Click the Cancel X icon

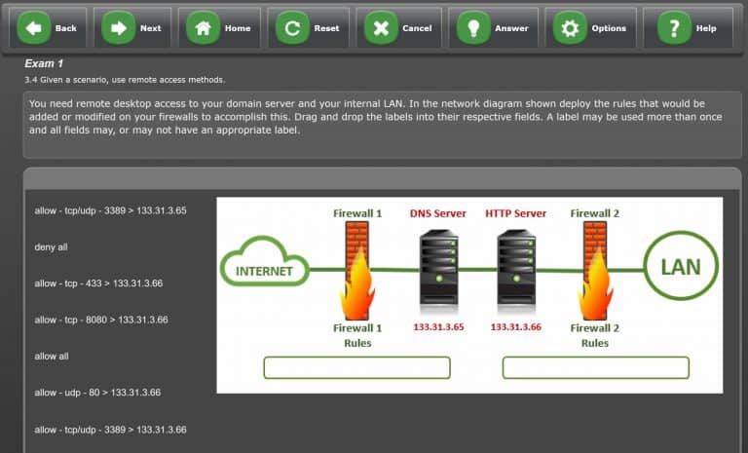(x=381, y=28)
